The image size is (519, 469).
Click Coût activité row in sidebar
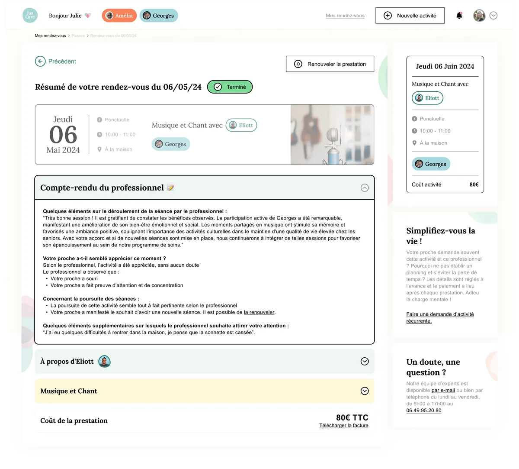445,184
